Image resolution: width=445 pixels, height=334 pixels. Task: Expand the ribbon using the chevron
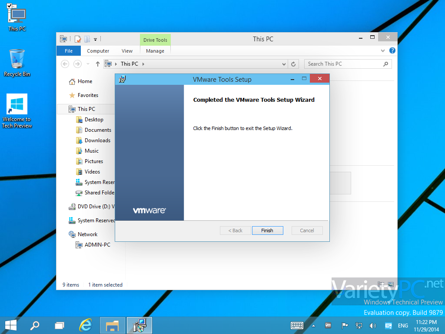coord(383,51)
